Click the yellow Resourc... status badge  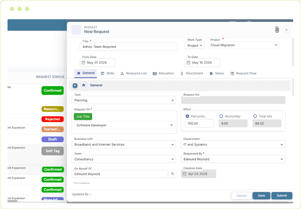(52, 109)
